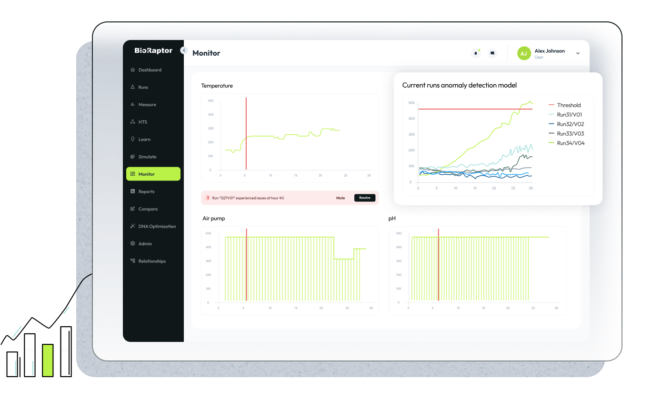Image resolution: width=652 pixels, height=400 pixels.
Task: Click the Mute alert button
Action: point(341,198)
